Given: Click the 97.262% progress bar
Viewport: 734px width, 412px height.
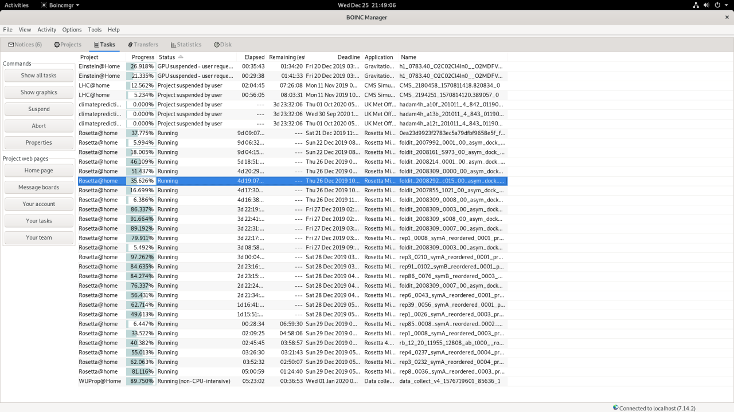Looking at the screenshot, I should [141, 257].
